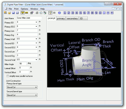This screenshot has width=126, height=109.
Task: Expand the Second Wall dropdown
Action: tap(36, 60)
